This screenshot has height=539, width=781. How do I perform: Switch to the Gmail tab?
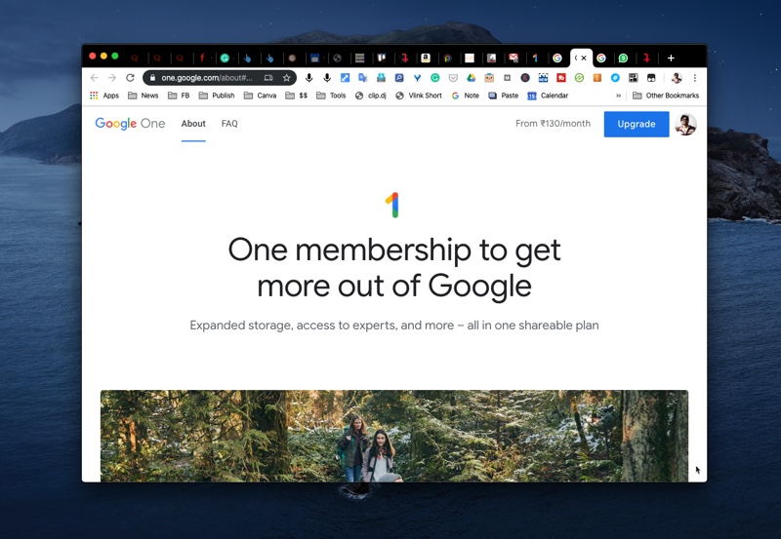point(514,58)
